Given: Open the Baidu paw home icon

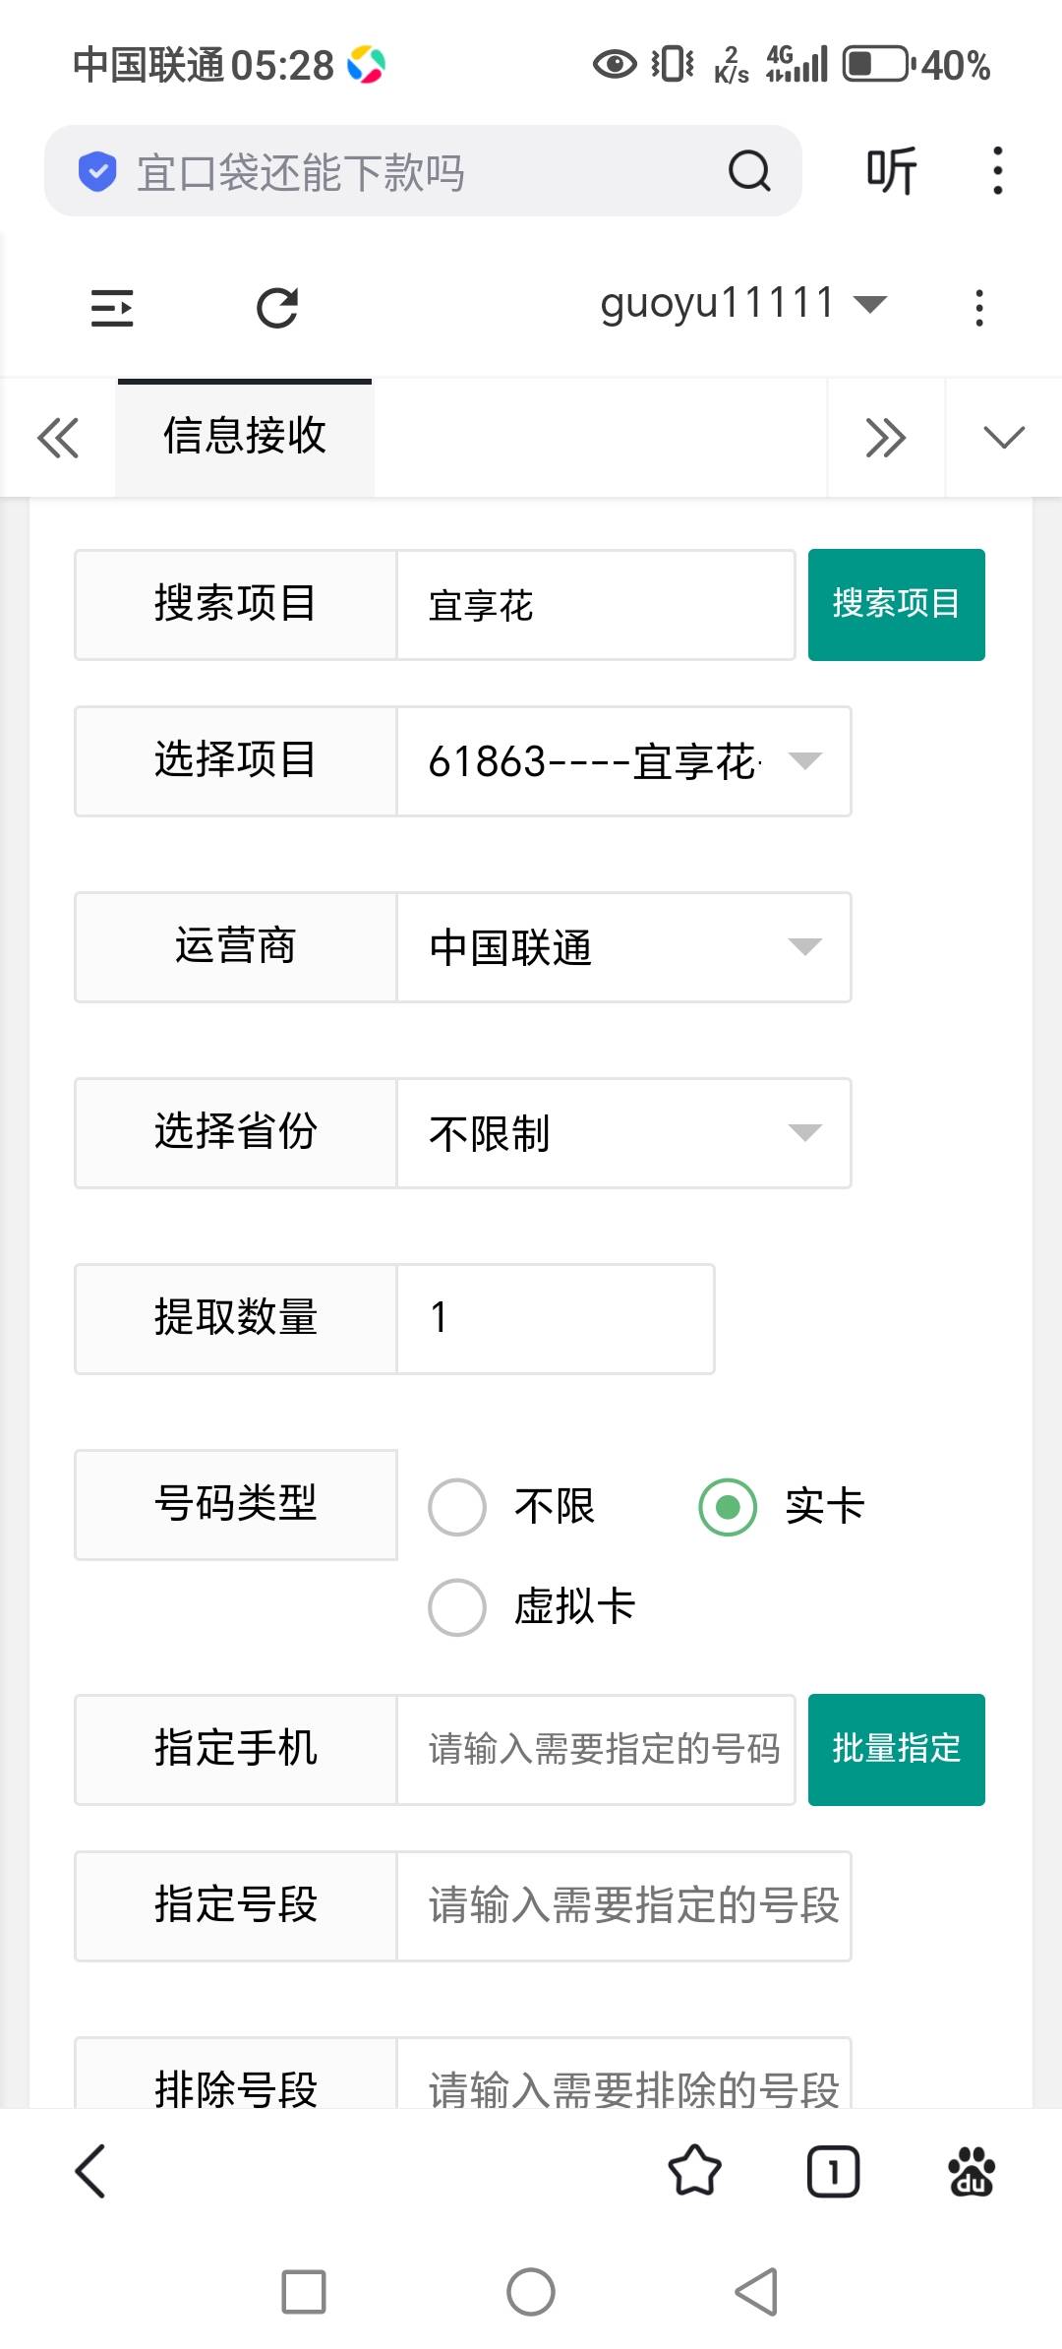Looking at the screenshot, I should [x=972, y=2171].
